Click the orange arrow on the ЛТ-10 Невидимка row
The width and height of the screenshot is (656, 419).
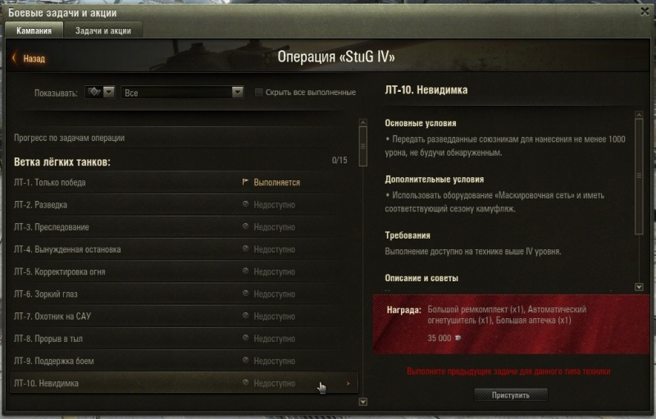pyautogui.click(x=348, y=383)
